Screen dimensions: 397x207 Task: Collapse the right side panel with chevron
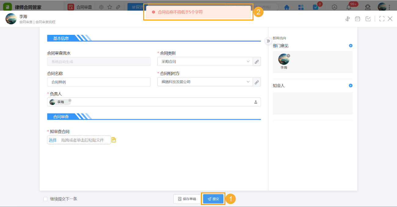pyautogui.click(x=268, y=41)
